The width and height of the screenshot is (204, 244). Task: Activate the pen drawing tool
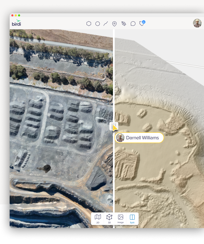click(x=124, y=24)
